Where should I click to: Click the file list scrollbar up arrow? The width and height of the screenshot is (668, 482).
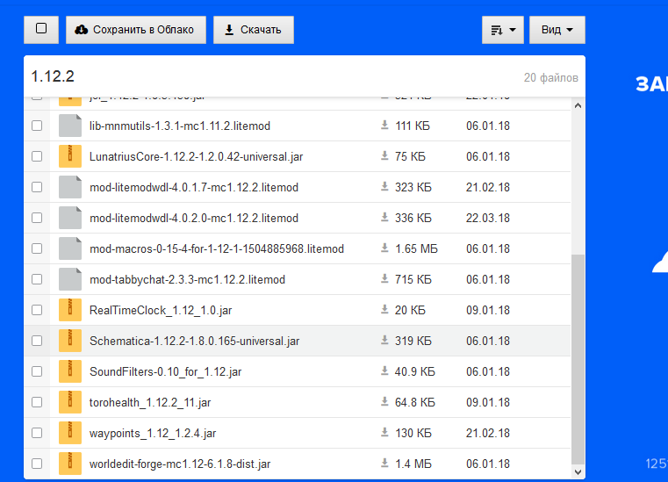pos(578,106)
